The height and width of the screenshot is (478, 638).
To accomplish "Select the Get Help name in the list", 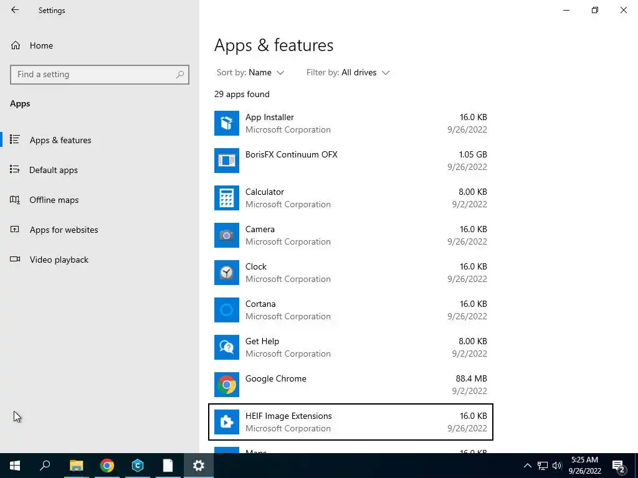I will pyautogui.click(x=262, y=342).
